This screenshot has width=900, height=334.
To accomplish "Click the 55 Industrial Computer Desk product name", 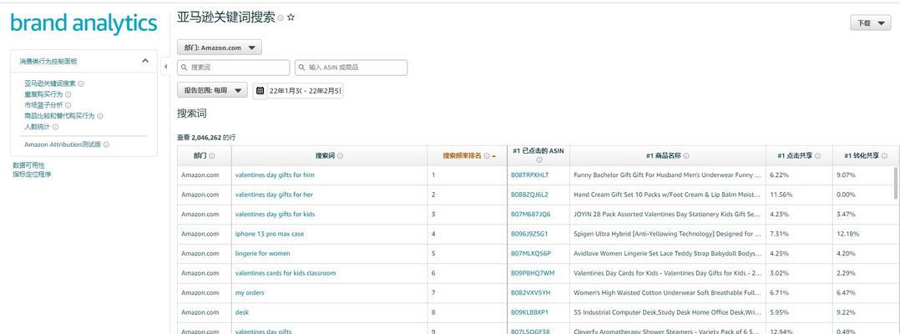I will click(668, 312).
